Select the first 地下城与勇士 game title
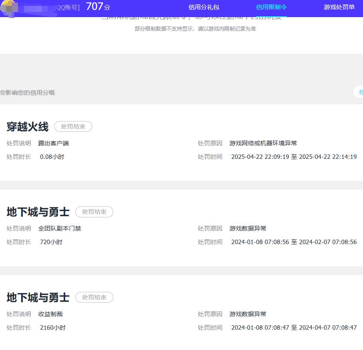Viewport: 363px width, 350px height. 38,212
